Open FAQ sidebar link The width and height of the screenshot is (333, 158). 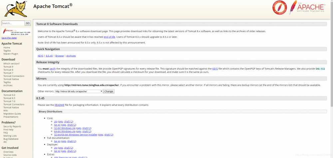coord(6,132)
